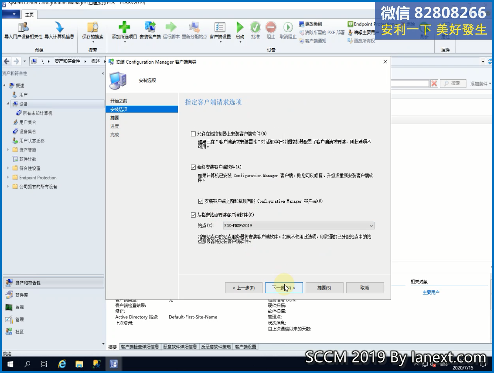Viewport: 494px width, 373px height.
Task: Click Search button (搜索)
Action: (x=453, y=83)
